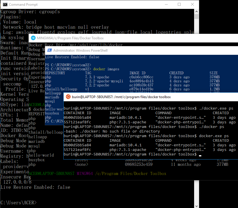Click the Command Prompt scrollbar thumb
Viewport: 238px width, 208px height.
click(x=196, y=17)
